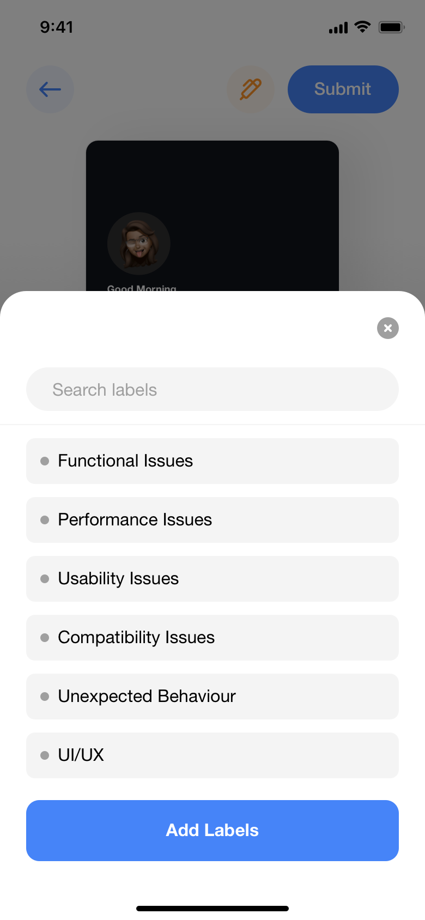Close the labels sheet with X
The image size is (425, 920).
388,328
